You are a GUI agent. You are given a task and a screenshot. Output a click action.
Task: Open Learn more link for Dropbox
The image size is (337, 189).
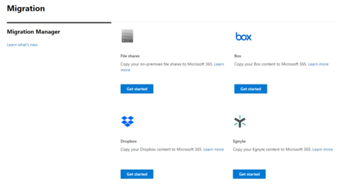[213, 150]
